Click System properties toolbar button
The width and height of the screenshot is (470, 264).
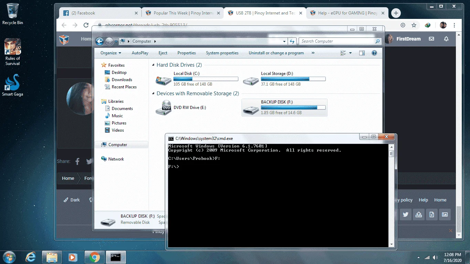point(222,53)
